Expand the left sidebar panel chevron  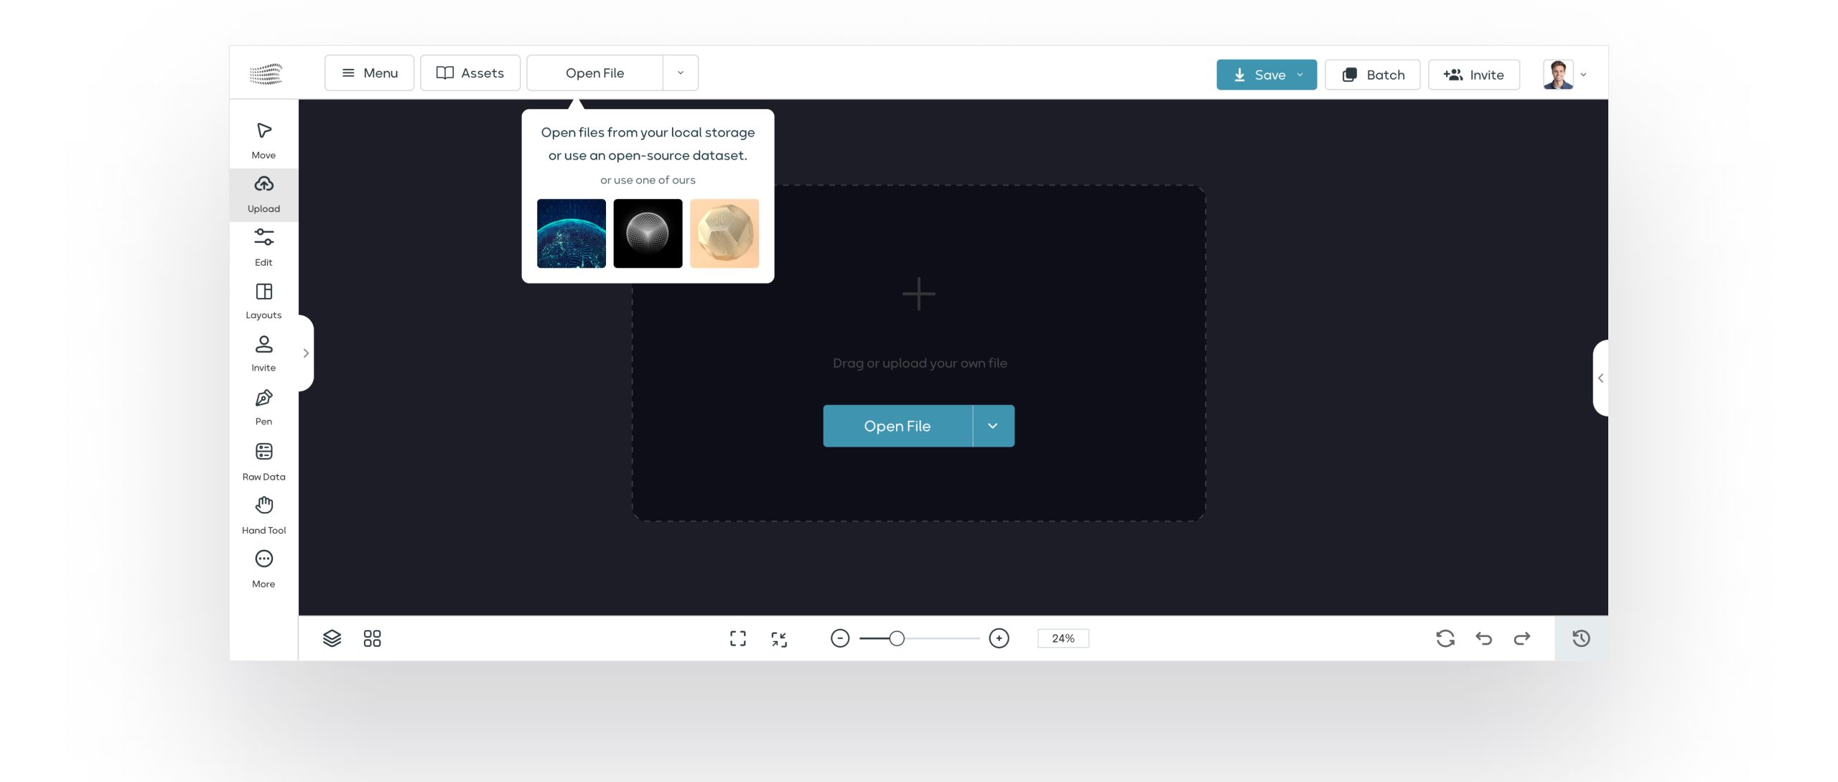[306, 353]
